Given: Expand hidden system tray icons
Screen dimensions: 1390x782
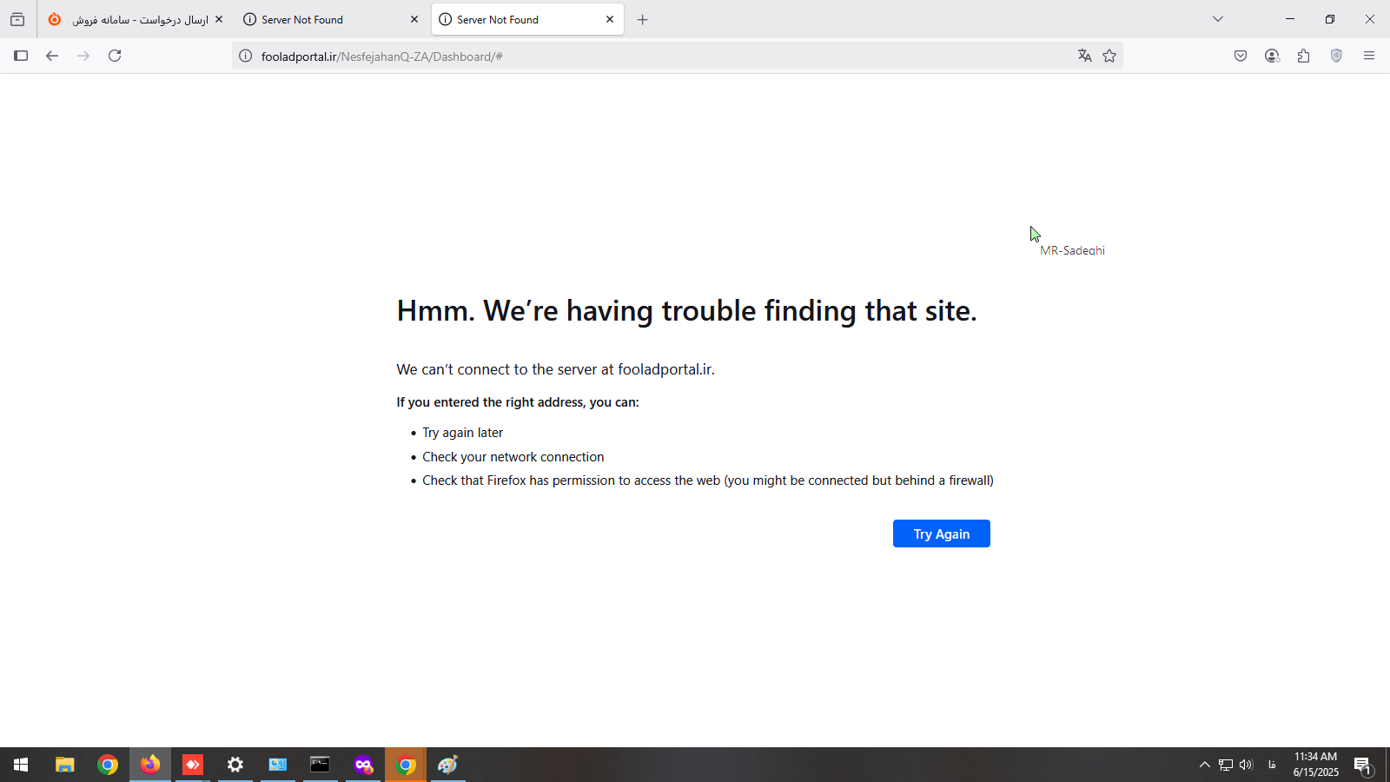Looking at the screenshot, I should pyautogui.click(x=1204, y=765).
